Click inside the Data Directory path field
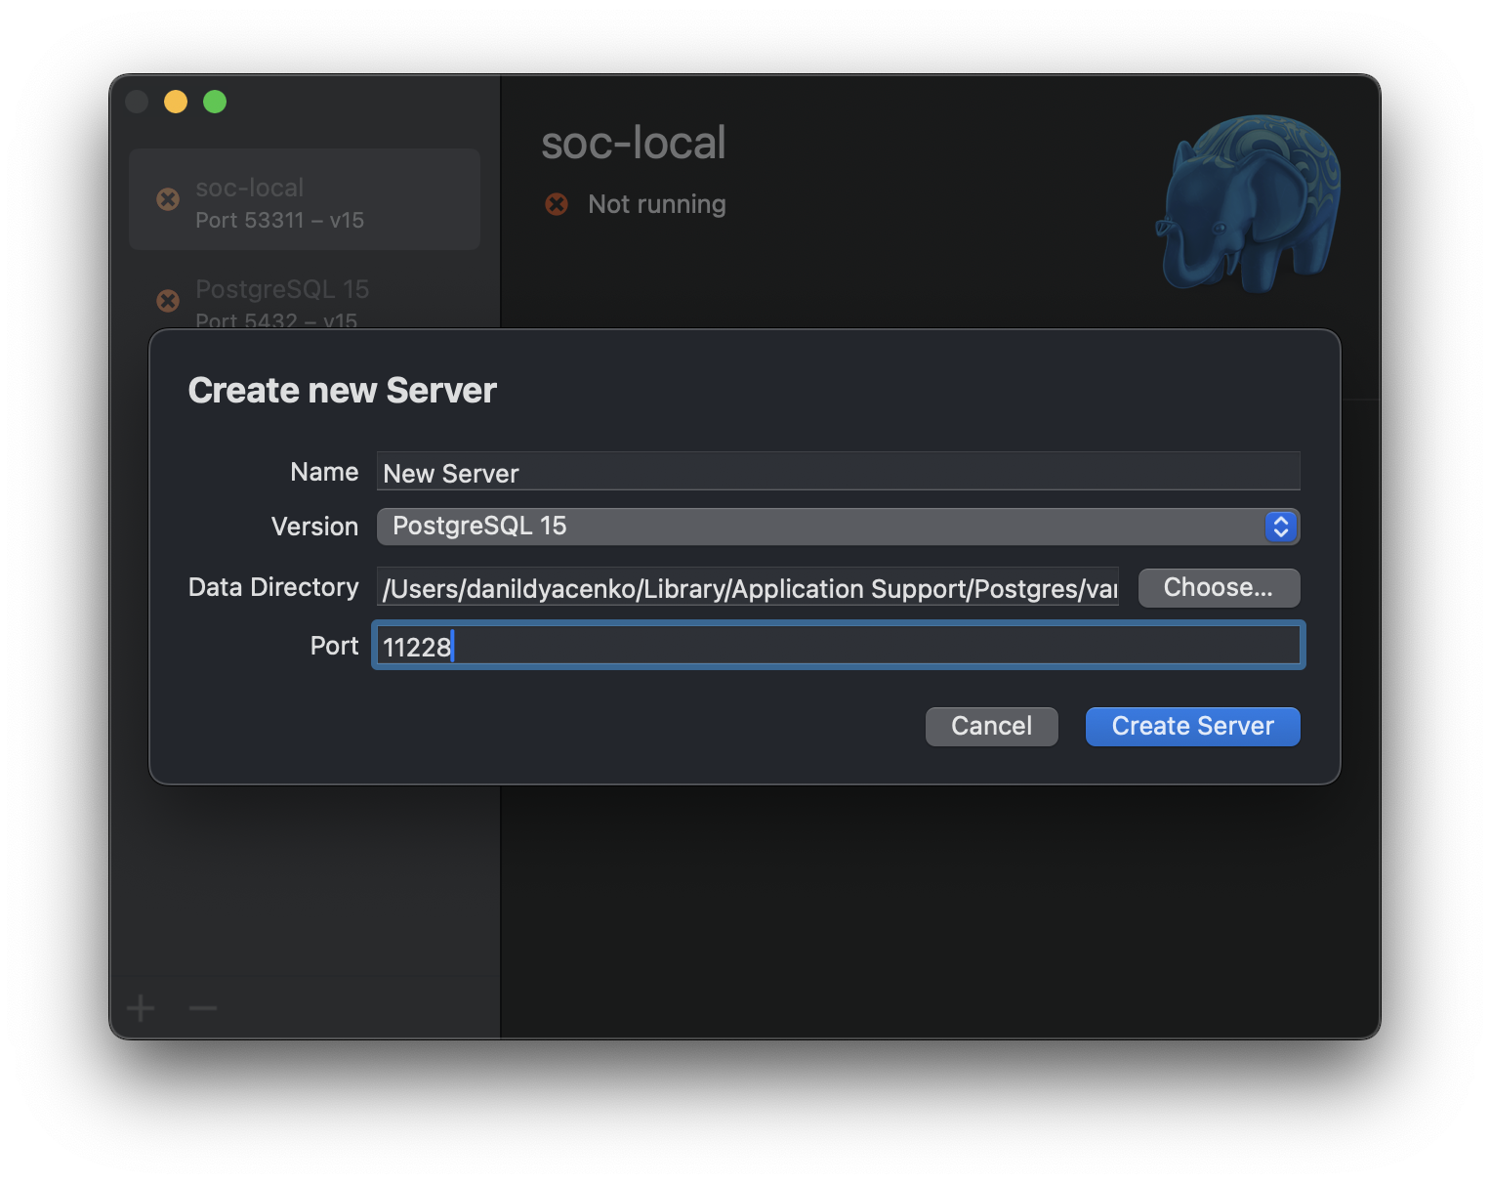1490x1184 pixels. [748, 588]
